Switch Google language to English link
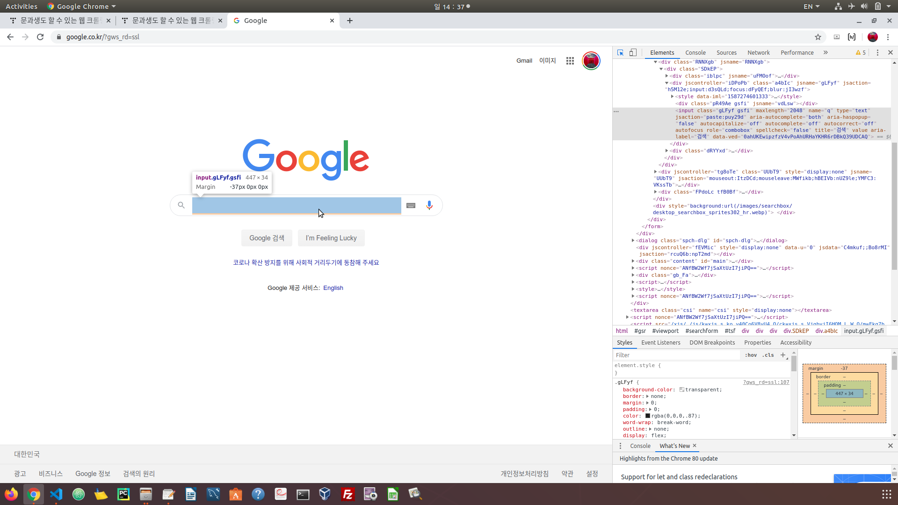 [x=333, y=288]
